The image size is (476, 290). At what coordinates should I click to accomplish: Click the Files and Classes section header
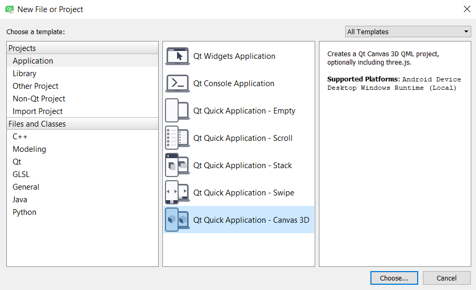pos(82,123)
